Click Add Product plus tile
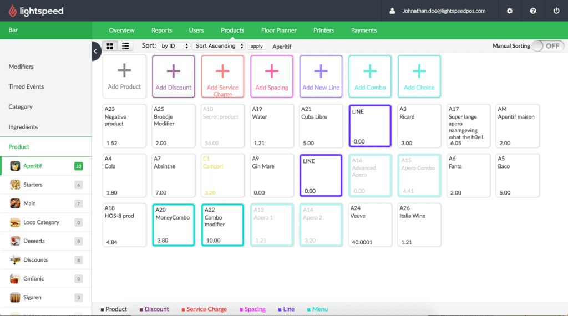This screenshot has width=568, height=316. tap(124, 77)
